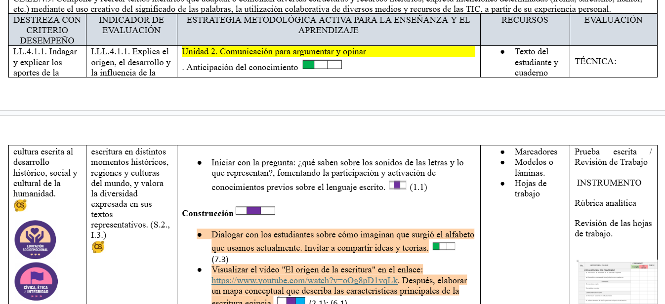Click the 'INSTRUMENTO' label

(609, 183)
